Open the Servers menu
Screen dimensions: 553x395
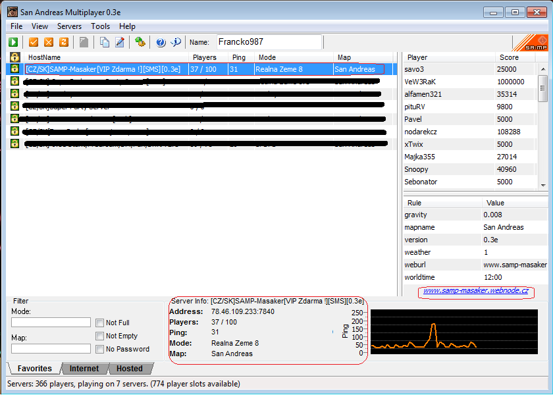click(x=70, y=26)
